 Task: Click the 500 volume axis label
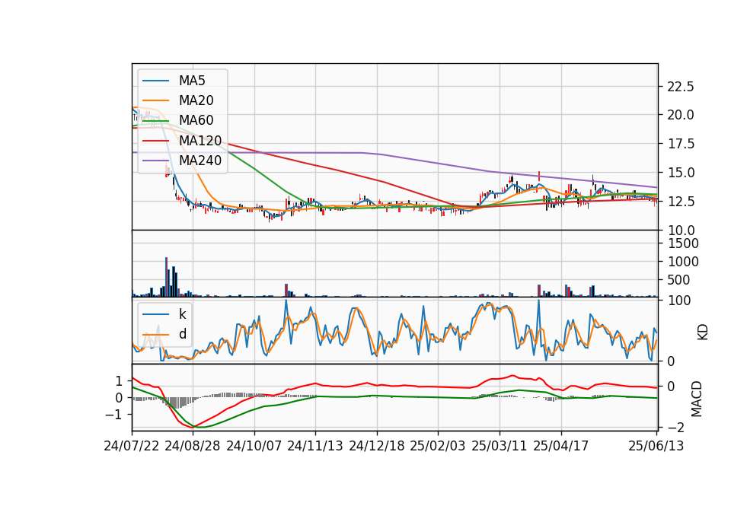[679, 280]
